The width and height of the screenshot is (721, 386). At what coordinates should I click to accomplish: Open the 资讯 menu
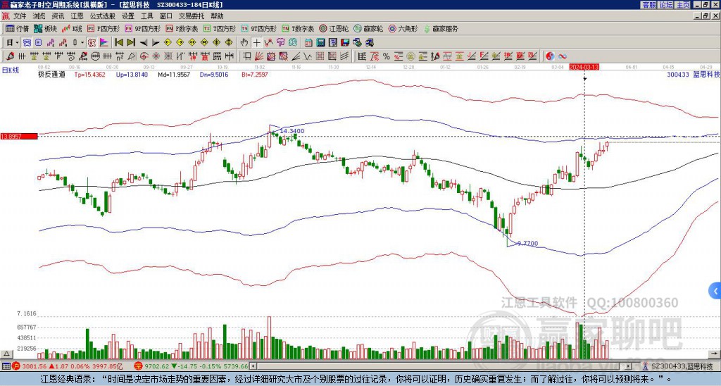tap(58, 16)
